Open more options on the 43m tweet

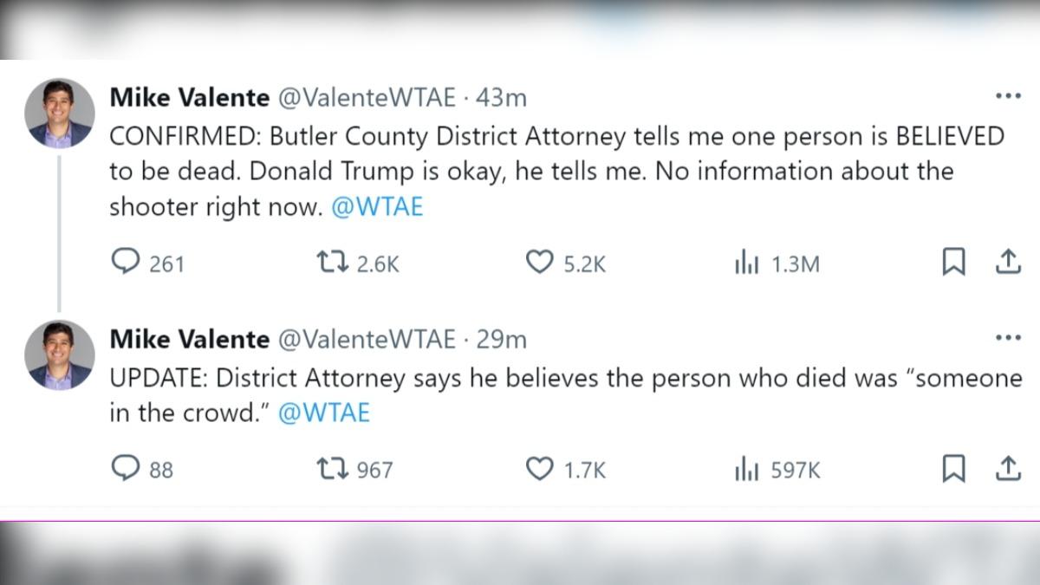click(1008, 96)
